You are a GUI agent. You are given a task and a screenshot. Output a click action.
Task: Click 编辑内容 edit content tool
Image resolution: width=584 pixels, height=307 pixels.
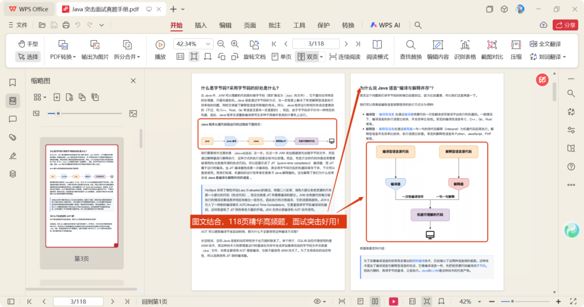[x=437, y=50]
